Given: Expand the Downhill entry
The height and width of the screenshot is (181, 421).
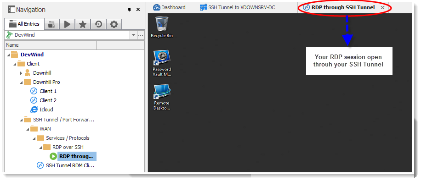Looking at the screenshot, I should point(21,73).
